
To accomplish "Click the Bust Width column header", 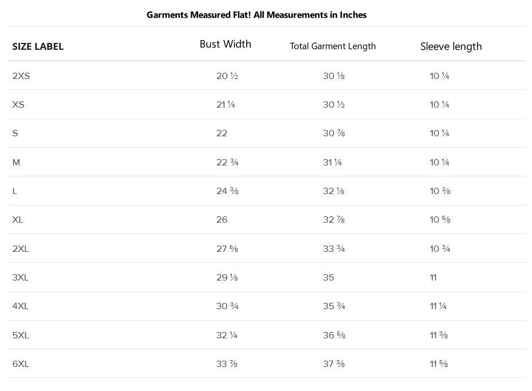I will pyautogui.click(x=225, y=44).
